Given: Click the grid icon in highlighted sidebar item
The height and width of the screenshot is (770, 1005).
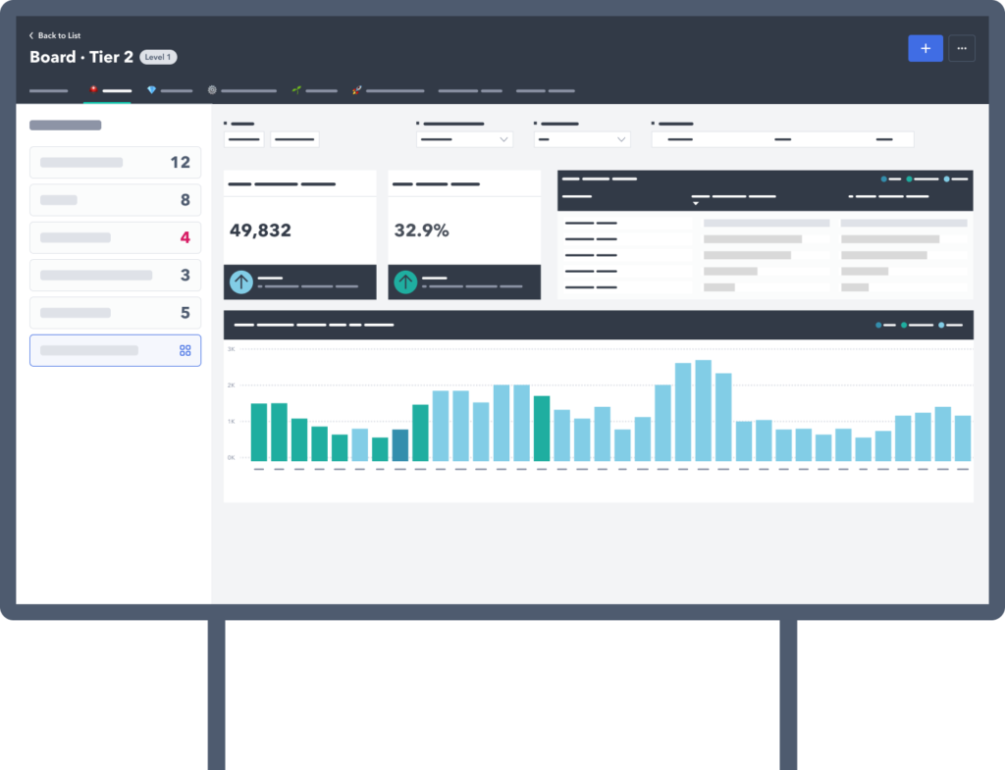Looking at the screenshot, I should [185, 350].
